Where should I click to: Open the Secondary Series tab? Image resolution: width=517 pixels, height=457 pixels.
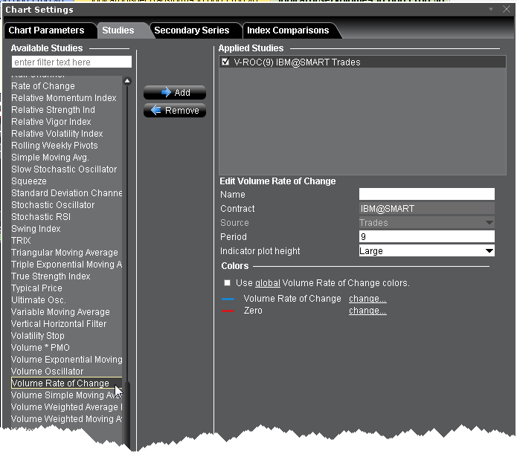click(191, 30)
